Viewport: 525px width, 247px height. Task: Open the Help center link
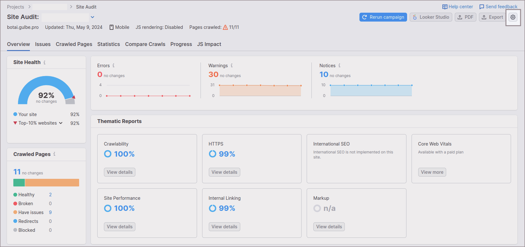pyautogui.click(x=457, y=7)
